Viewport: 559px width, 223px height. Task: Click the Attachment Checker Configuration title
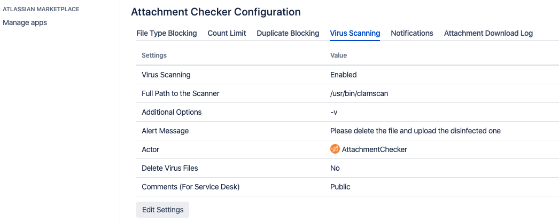click(215, 12)
